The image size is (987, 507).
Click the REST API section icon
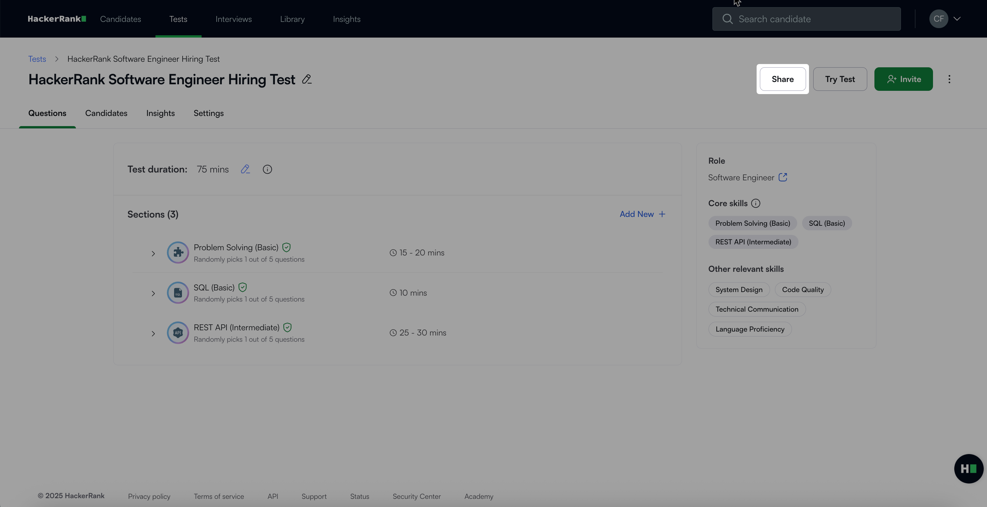178,333
